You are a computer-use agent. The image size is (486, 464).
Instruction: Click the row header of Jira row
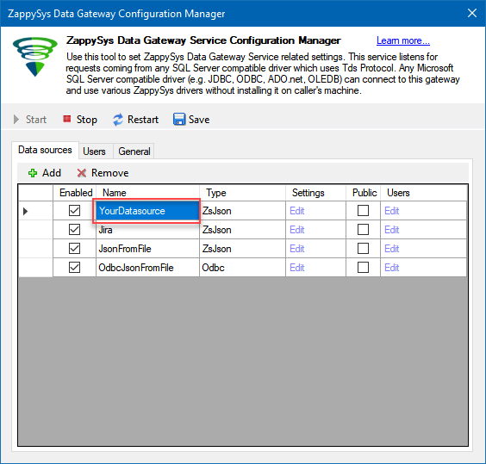pyautogui.click(x=35, y=230)
